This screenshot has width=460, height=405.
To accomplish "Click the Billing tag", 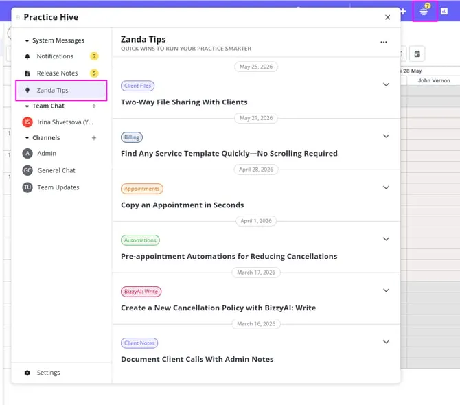I will pos(132,137).
